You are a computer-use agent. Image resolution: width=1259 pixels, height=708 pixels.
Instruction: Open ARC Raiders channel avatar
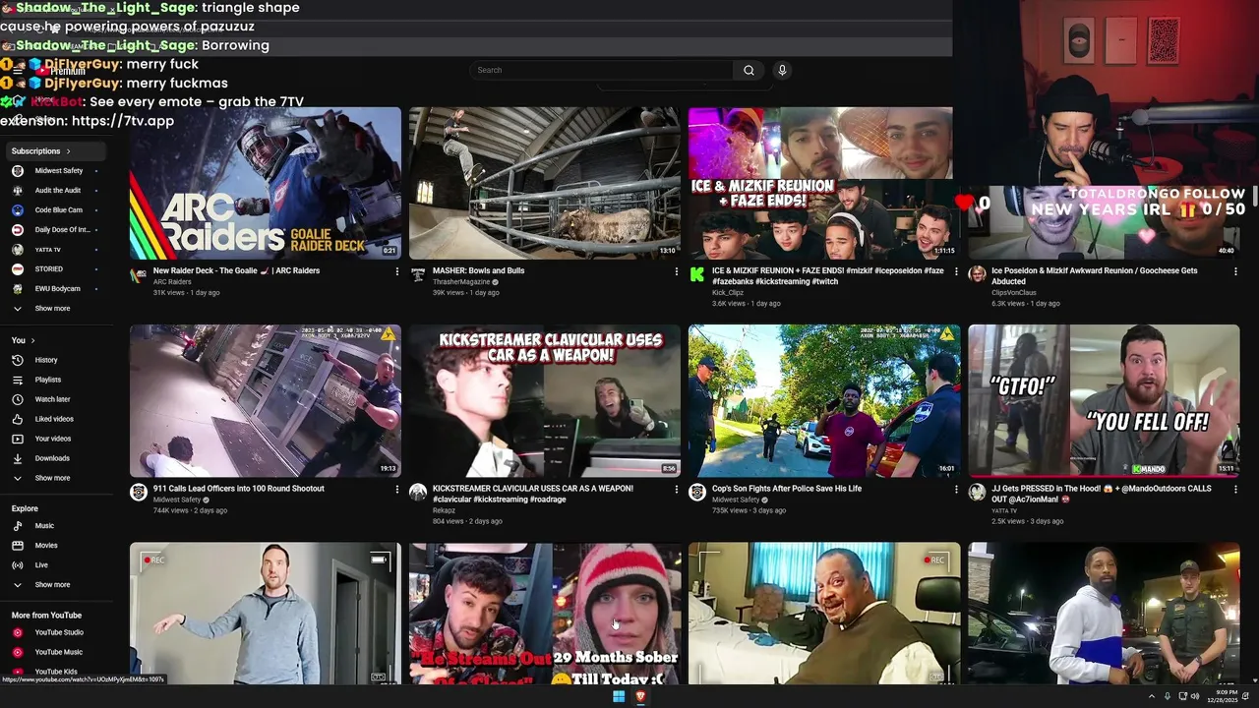[139, 275]
